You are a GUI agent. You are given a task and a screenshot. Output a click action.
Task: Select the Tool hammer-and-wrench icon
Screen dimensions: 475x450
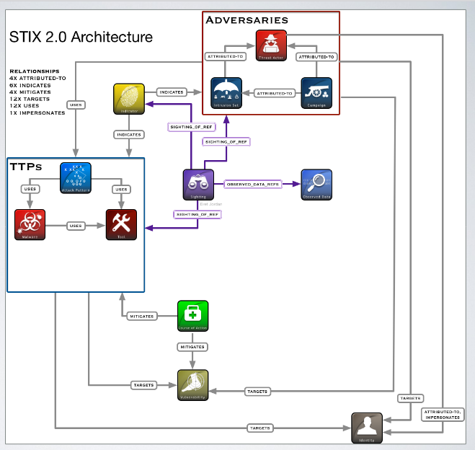point(121,225)
